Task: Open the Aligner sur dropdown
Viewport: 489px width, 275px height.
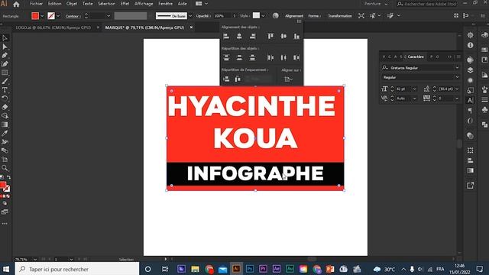Action: [x=288, y=79]
